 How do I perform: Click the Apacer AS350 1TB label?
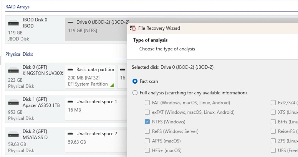click(41, 105)
